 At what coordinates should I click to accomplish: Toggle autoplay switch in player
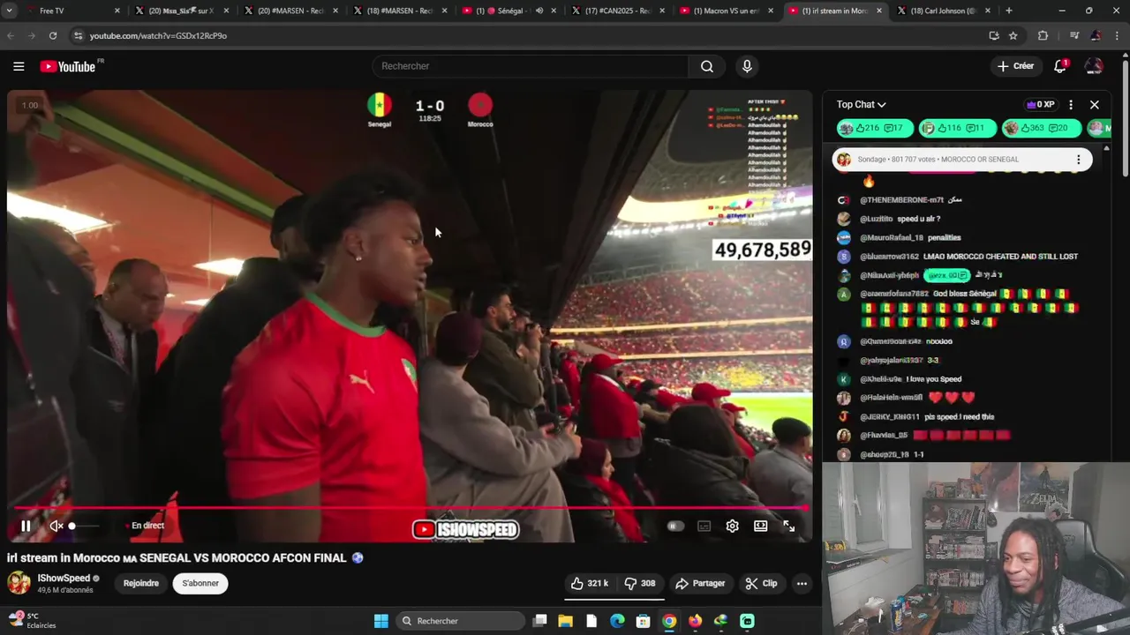point(675,527)
